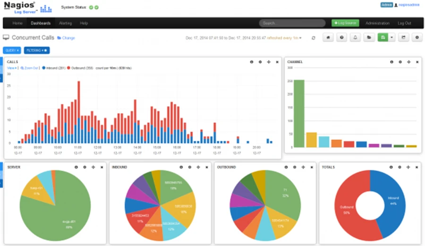425x246 pixels.
Task: Open the alert bell icon in dashboard toolbar
Action: pyautogui.click(x=355, y=37)
